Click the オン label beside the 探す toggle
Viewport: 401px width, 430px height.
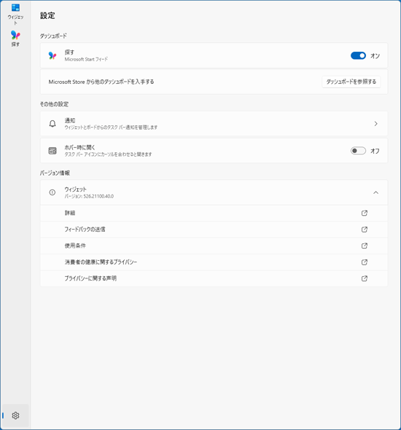(x=375, y=56)
